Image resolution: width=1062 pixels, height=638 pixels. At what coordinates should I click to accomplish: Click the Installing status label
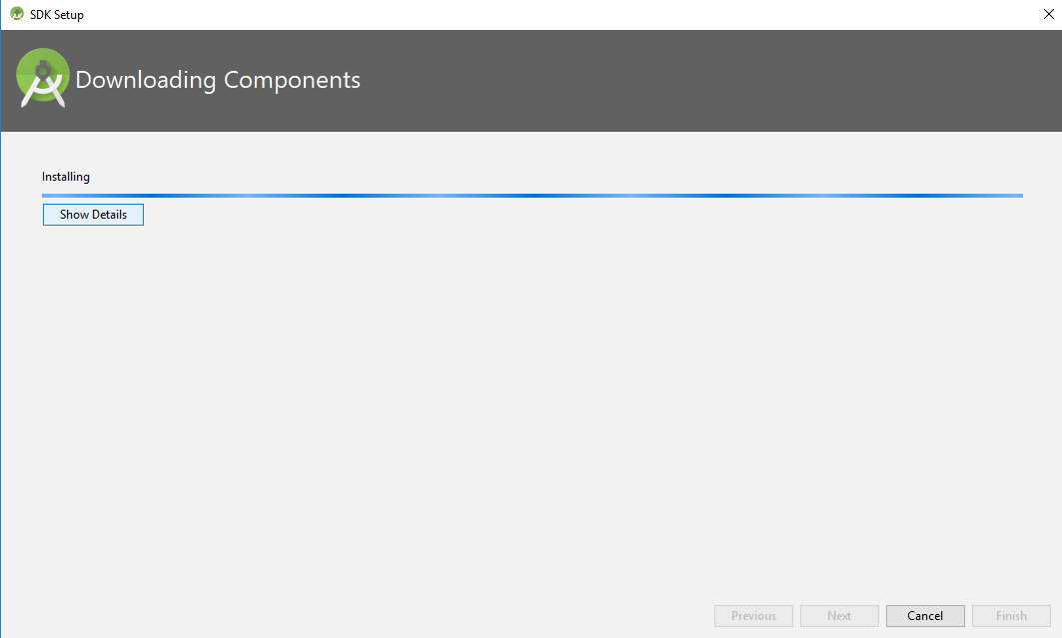(66, 177)
